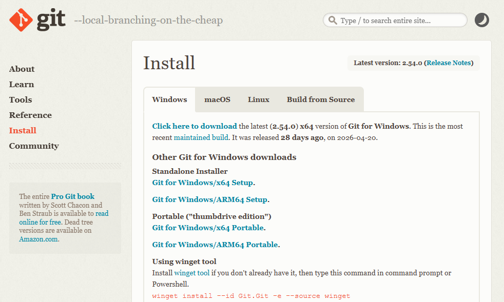
Task: Click the 'Using winget tool' heading
Action: [184, 261]
